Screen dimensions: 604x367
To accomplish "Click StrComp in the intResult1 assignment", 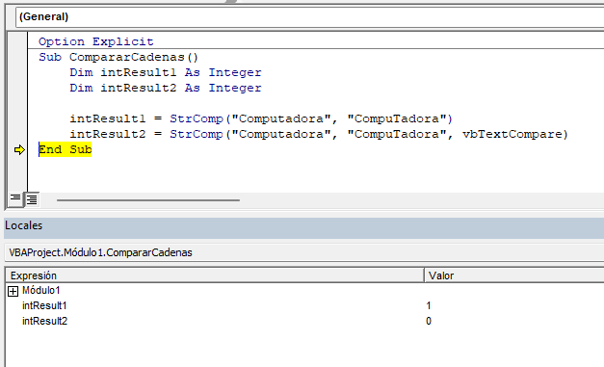I will (x=197, y=118).
